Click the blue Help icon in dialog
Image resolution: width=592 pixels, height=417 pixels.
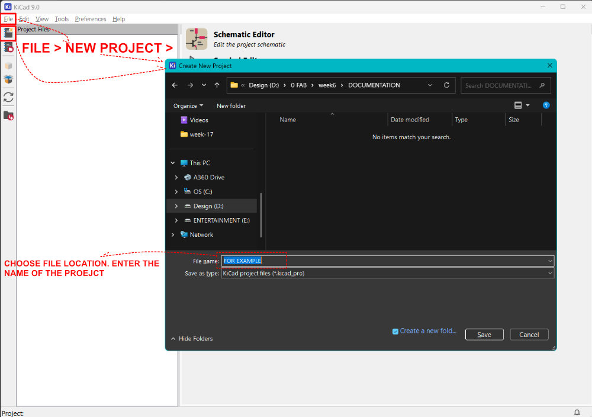(x=546, y=105)
